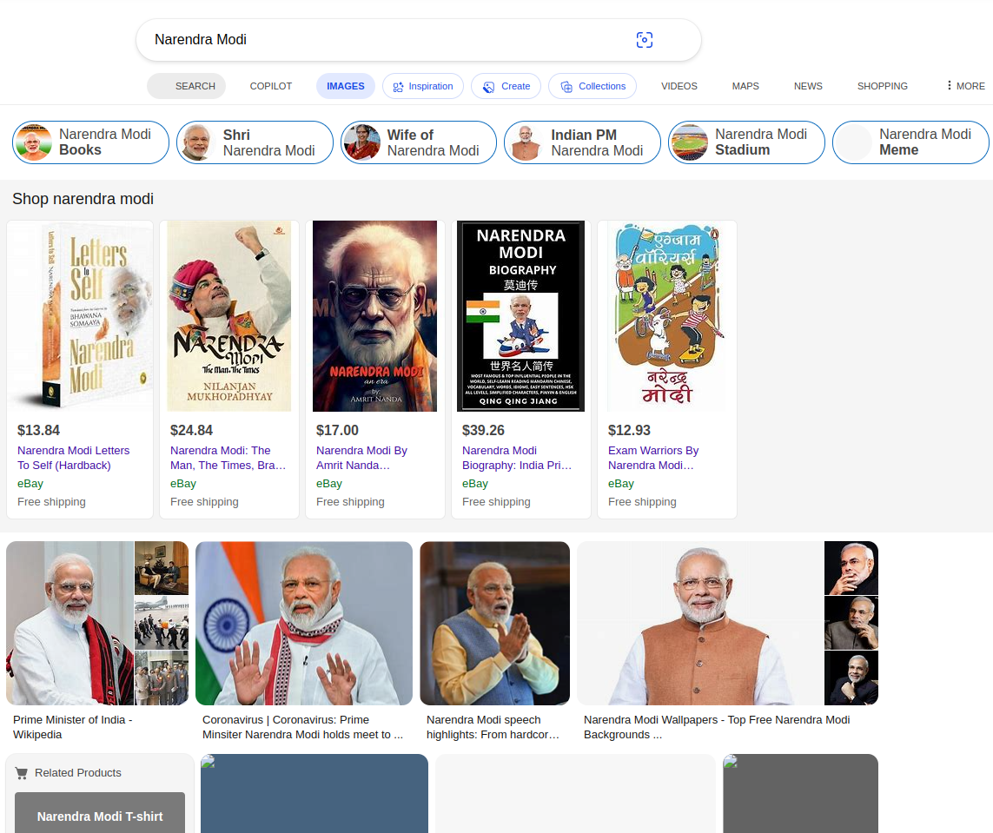The height and width of the screenshot is (833, 993).
Task: Click Narendra Modi speech highlights caption
Action: tap(493, 727)
